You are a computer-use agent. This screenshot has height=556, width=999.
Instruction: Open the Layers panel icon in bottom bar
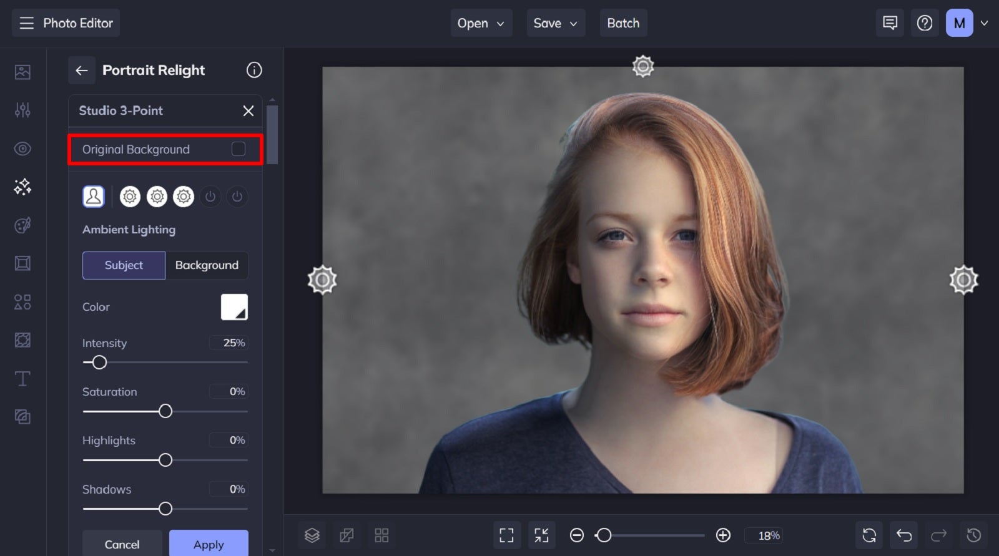click(x=312, y=535)
